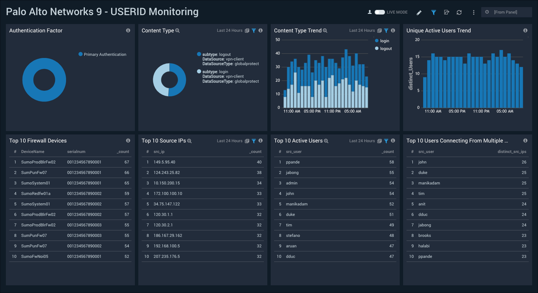Open the dashboard filter funnel icon in the header
The width and height of the screenshot is (538, 293).
tap(433, 12)
